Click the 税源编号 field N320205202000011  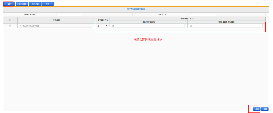pyautogui.click(x=56, y=26)
